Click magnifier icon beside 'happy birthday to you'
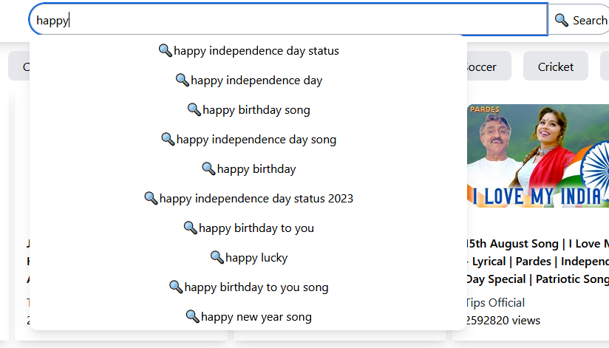 coord(191,228)
